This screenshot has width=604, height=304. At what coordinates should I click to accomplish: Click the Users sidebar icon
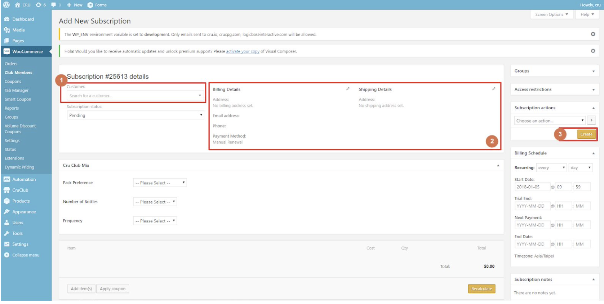coord(6,222)
